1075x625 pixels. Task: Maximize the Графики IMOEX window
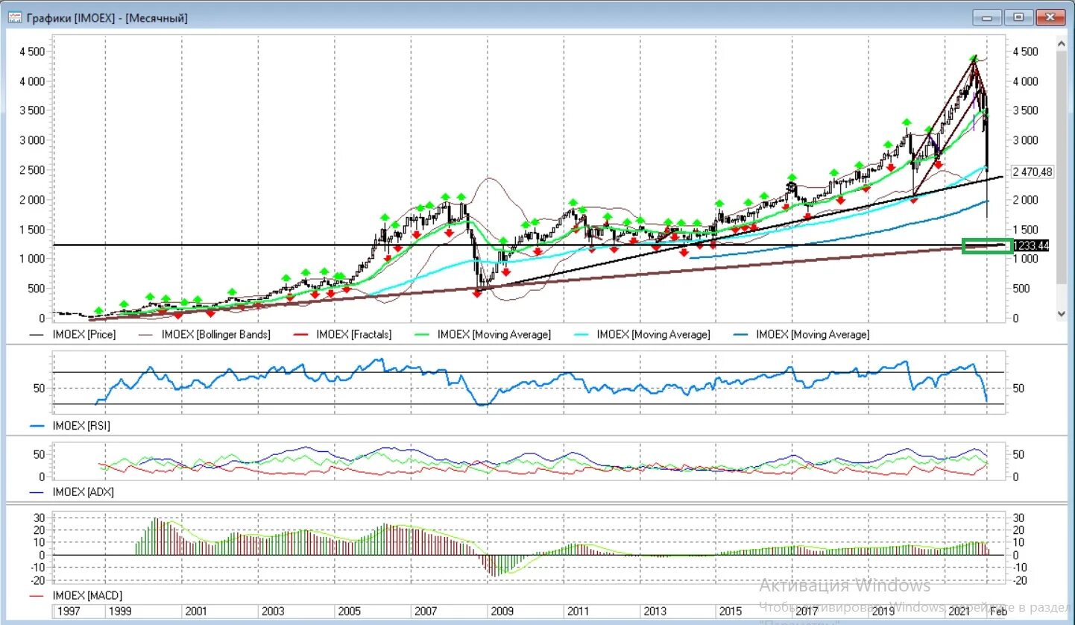pos(1019,17)
